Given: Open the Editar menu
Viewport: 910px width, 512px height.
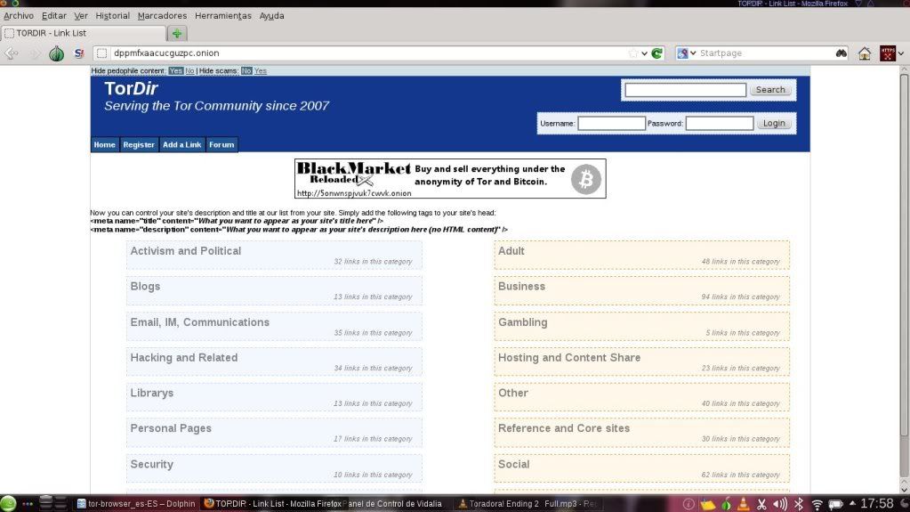Looking at the screenshot, I should click(54, 16).
